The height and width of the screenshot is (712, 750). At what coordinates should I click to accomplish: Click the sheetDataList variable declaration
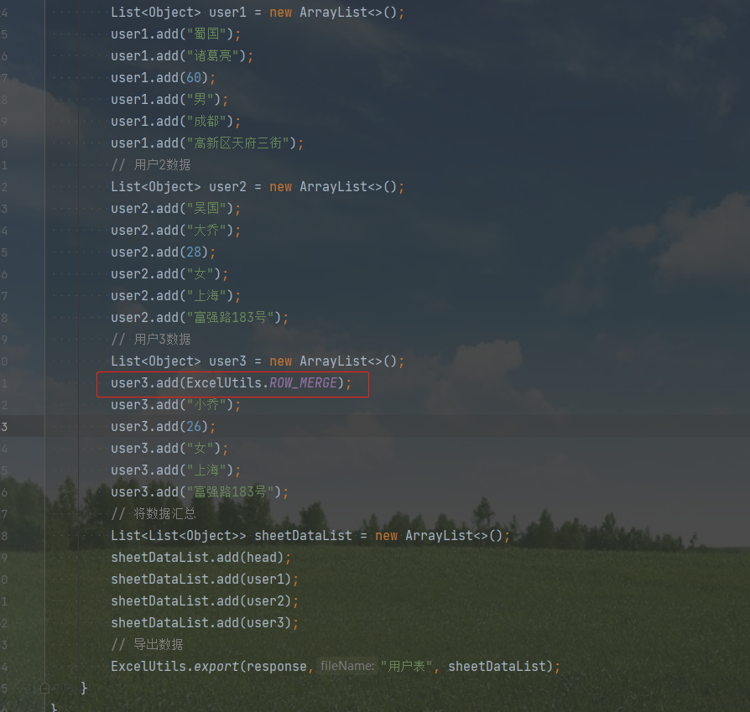303,536
